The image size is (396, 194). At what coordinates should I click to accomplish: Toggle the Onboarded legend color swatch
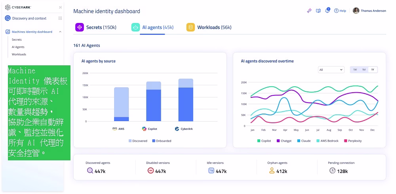[154, 141]
